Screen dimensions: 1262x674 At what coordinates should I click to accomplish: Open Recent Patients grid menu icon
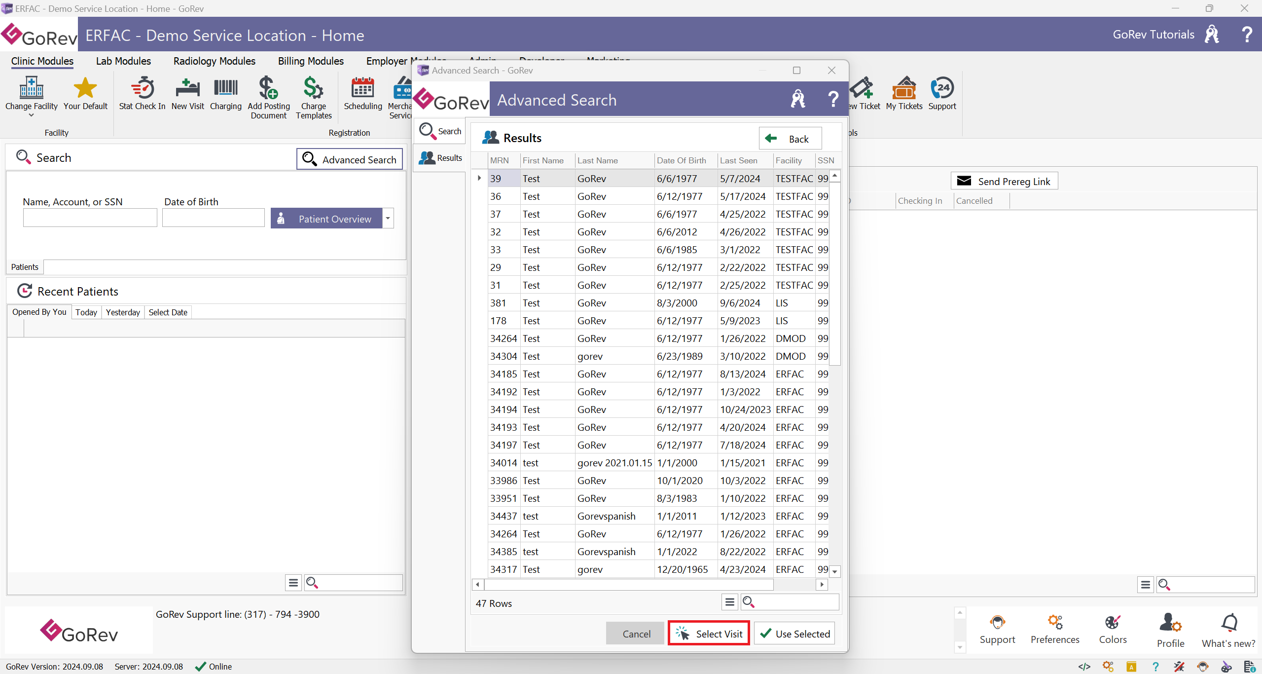(x=293, y=583)
